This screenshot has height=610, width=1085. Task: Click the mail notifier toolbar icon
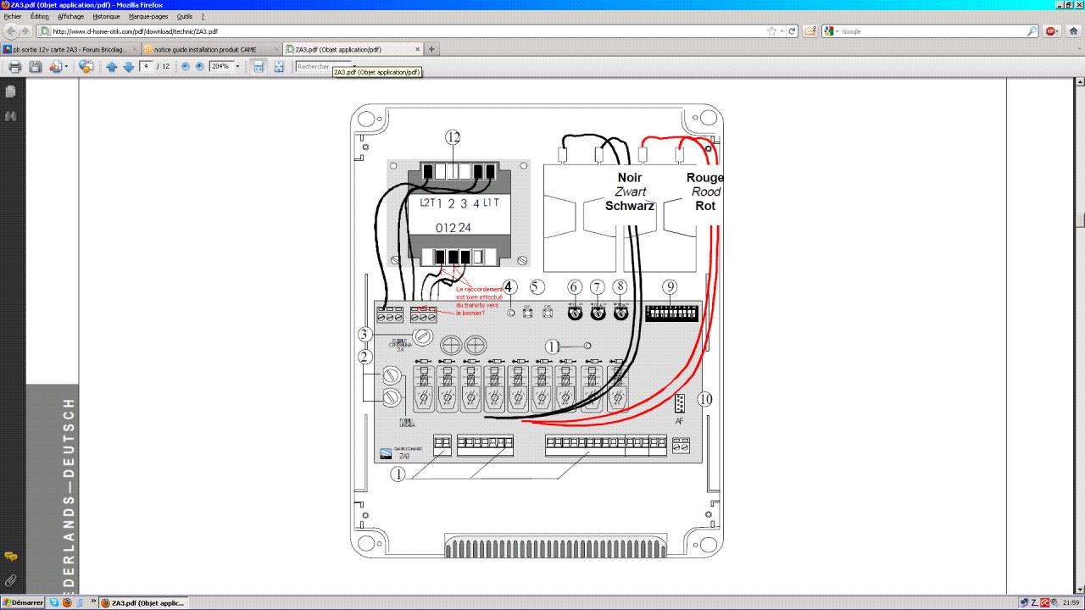(x=810, y=31)
